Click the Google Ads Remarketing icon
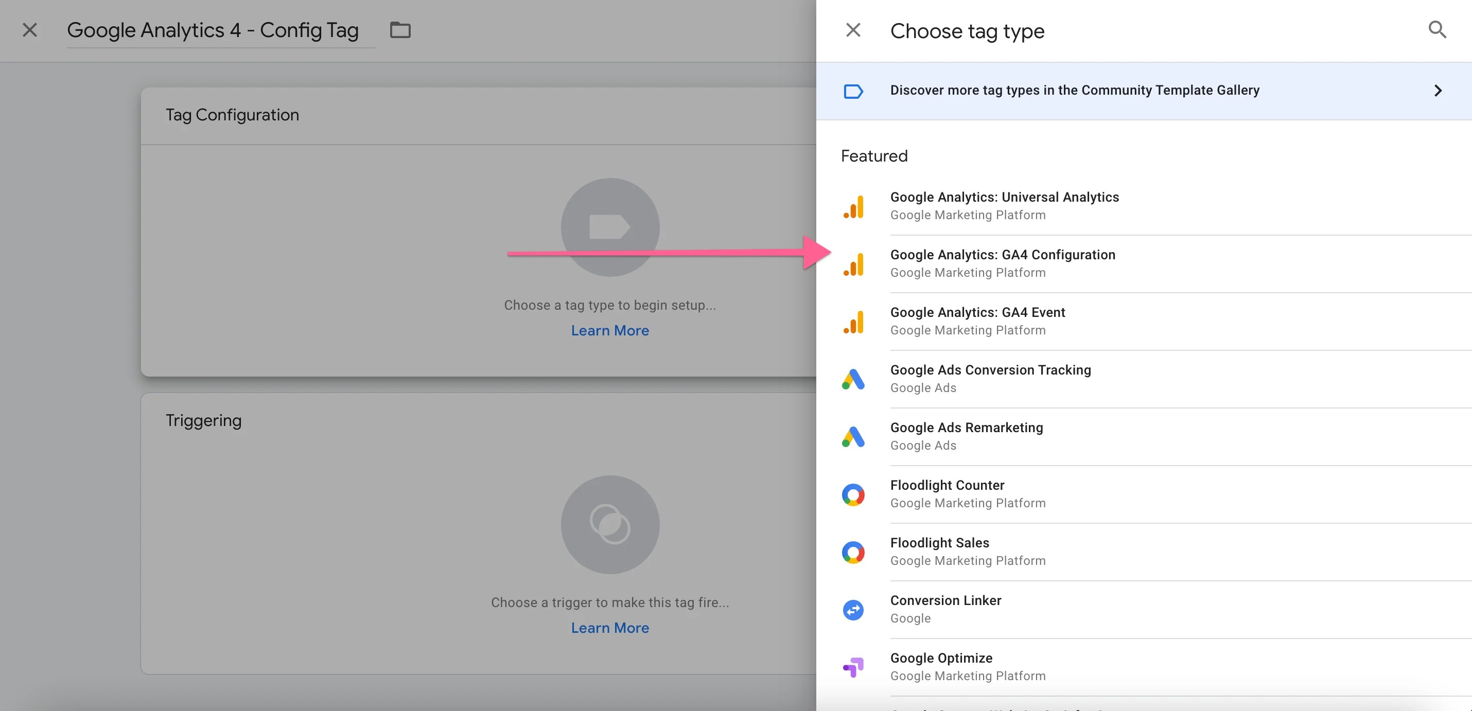Screen dimensions: 1472x711 pos(853,436)
